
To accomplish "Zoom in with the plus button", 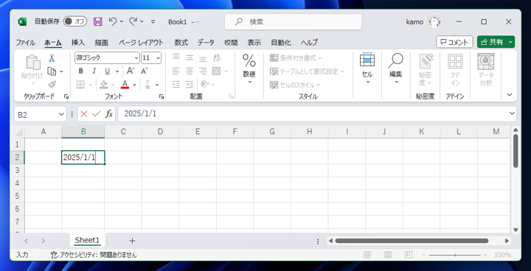I will click(485, 255).
